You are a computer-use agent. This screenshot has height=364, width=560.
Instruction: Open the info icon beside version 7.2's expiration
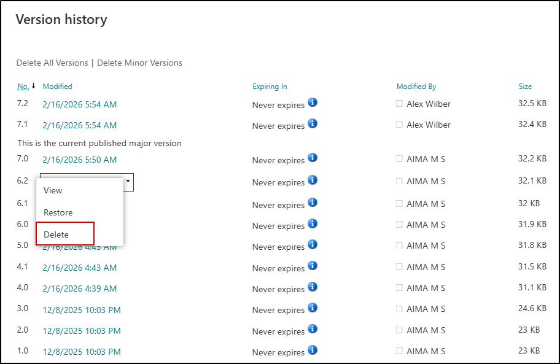coord(313,103)
